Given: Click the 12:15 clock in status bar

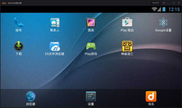Looking at the screenshot, I should pyautogui.click(x=174, y=9).
